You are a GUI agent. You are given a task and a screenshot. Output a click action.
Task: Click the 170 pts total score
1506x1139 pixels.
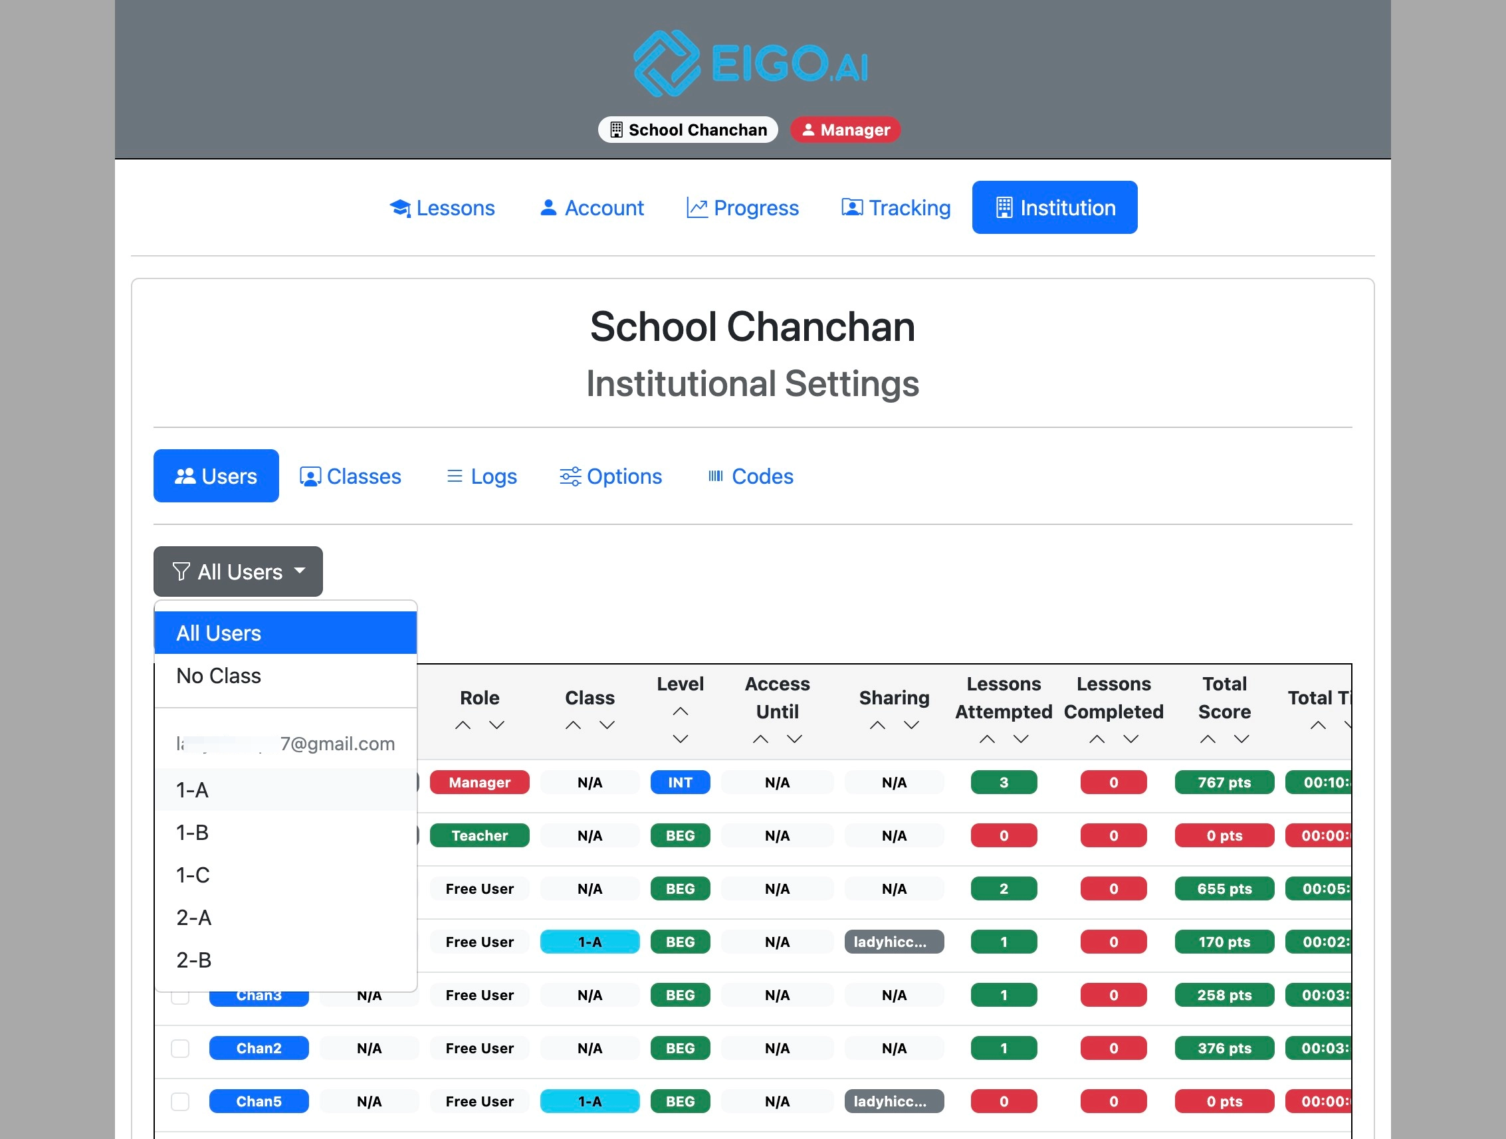[x=1224, y=942]
